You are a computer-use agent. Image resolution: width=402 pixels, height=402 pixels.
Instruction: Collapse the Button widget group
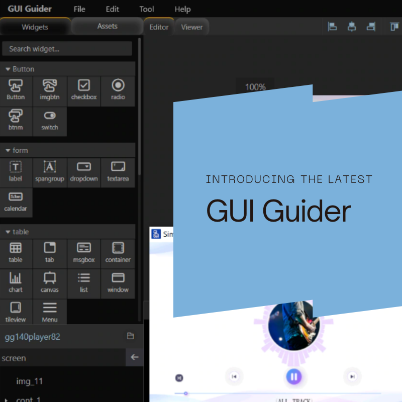pyautogui.click(x=8, y=69)
